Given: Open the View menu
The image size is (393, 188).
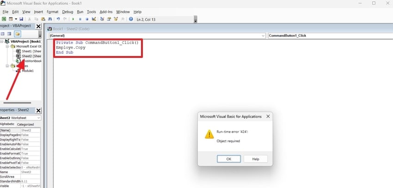Looking at the screenshot, I should (26, 12).
